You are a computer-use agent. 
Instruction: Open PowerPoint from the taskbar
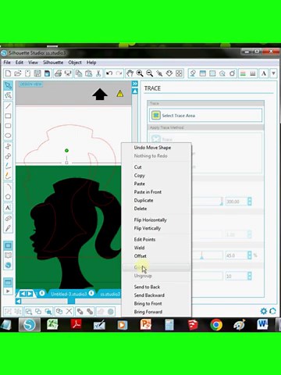[x=146, y=324]
